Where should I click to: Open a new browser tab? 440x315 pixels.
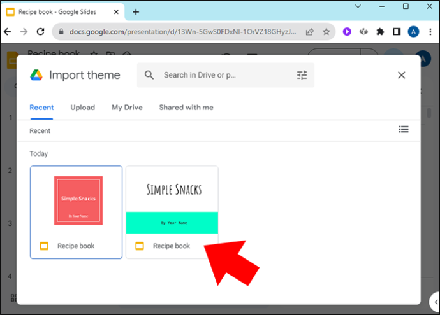(x=136, y=11)
